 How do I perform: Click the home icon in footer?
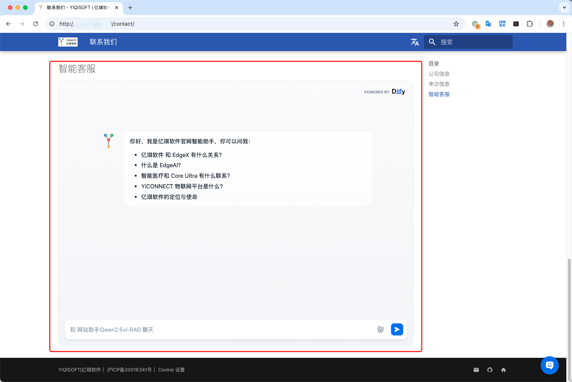(503, 370)
